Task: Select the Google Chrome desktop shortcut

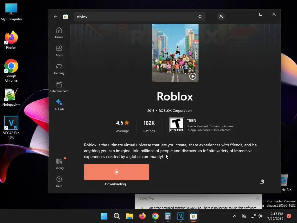Action: point(11,71)
